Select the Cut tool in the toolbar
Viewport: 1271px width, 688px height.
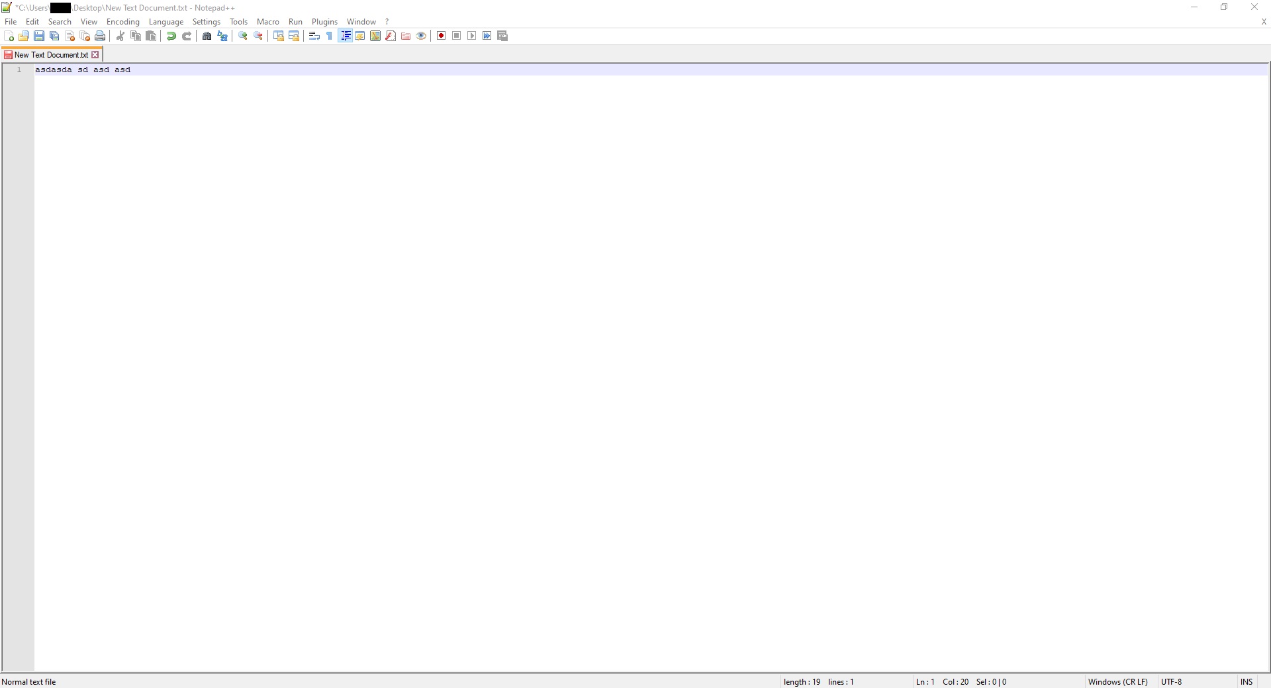[x=120, y=36]
